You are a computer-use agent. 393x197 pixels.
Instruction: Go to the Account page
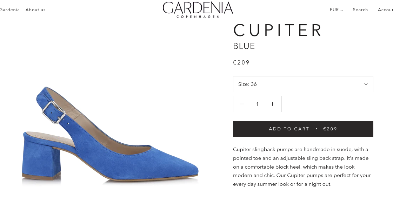click(x=386, y=10)
